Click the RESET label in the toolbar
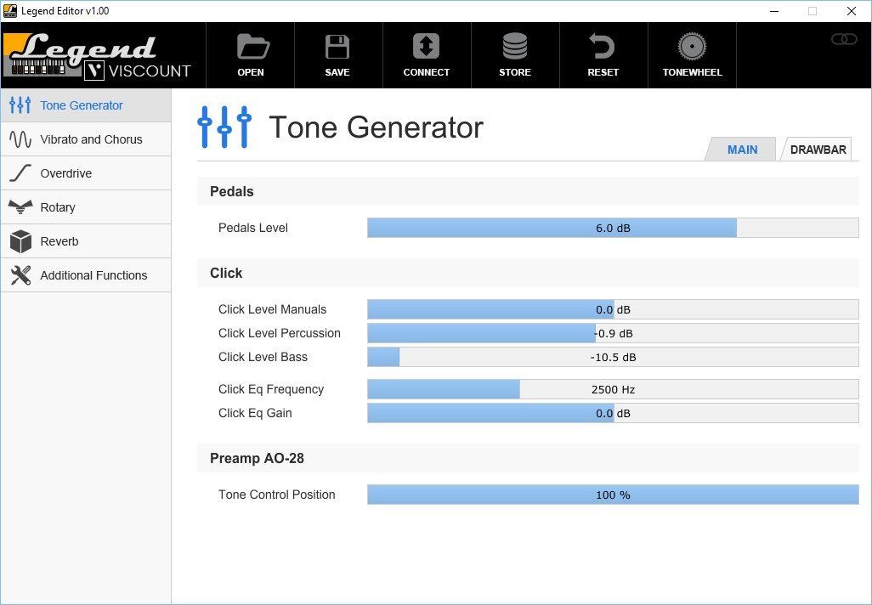The height and width of the screenshot is (605, 872). [x=603, y=72]
